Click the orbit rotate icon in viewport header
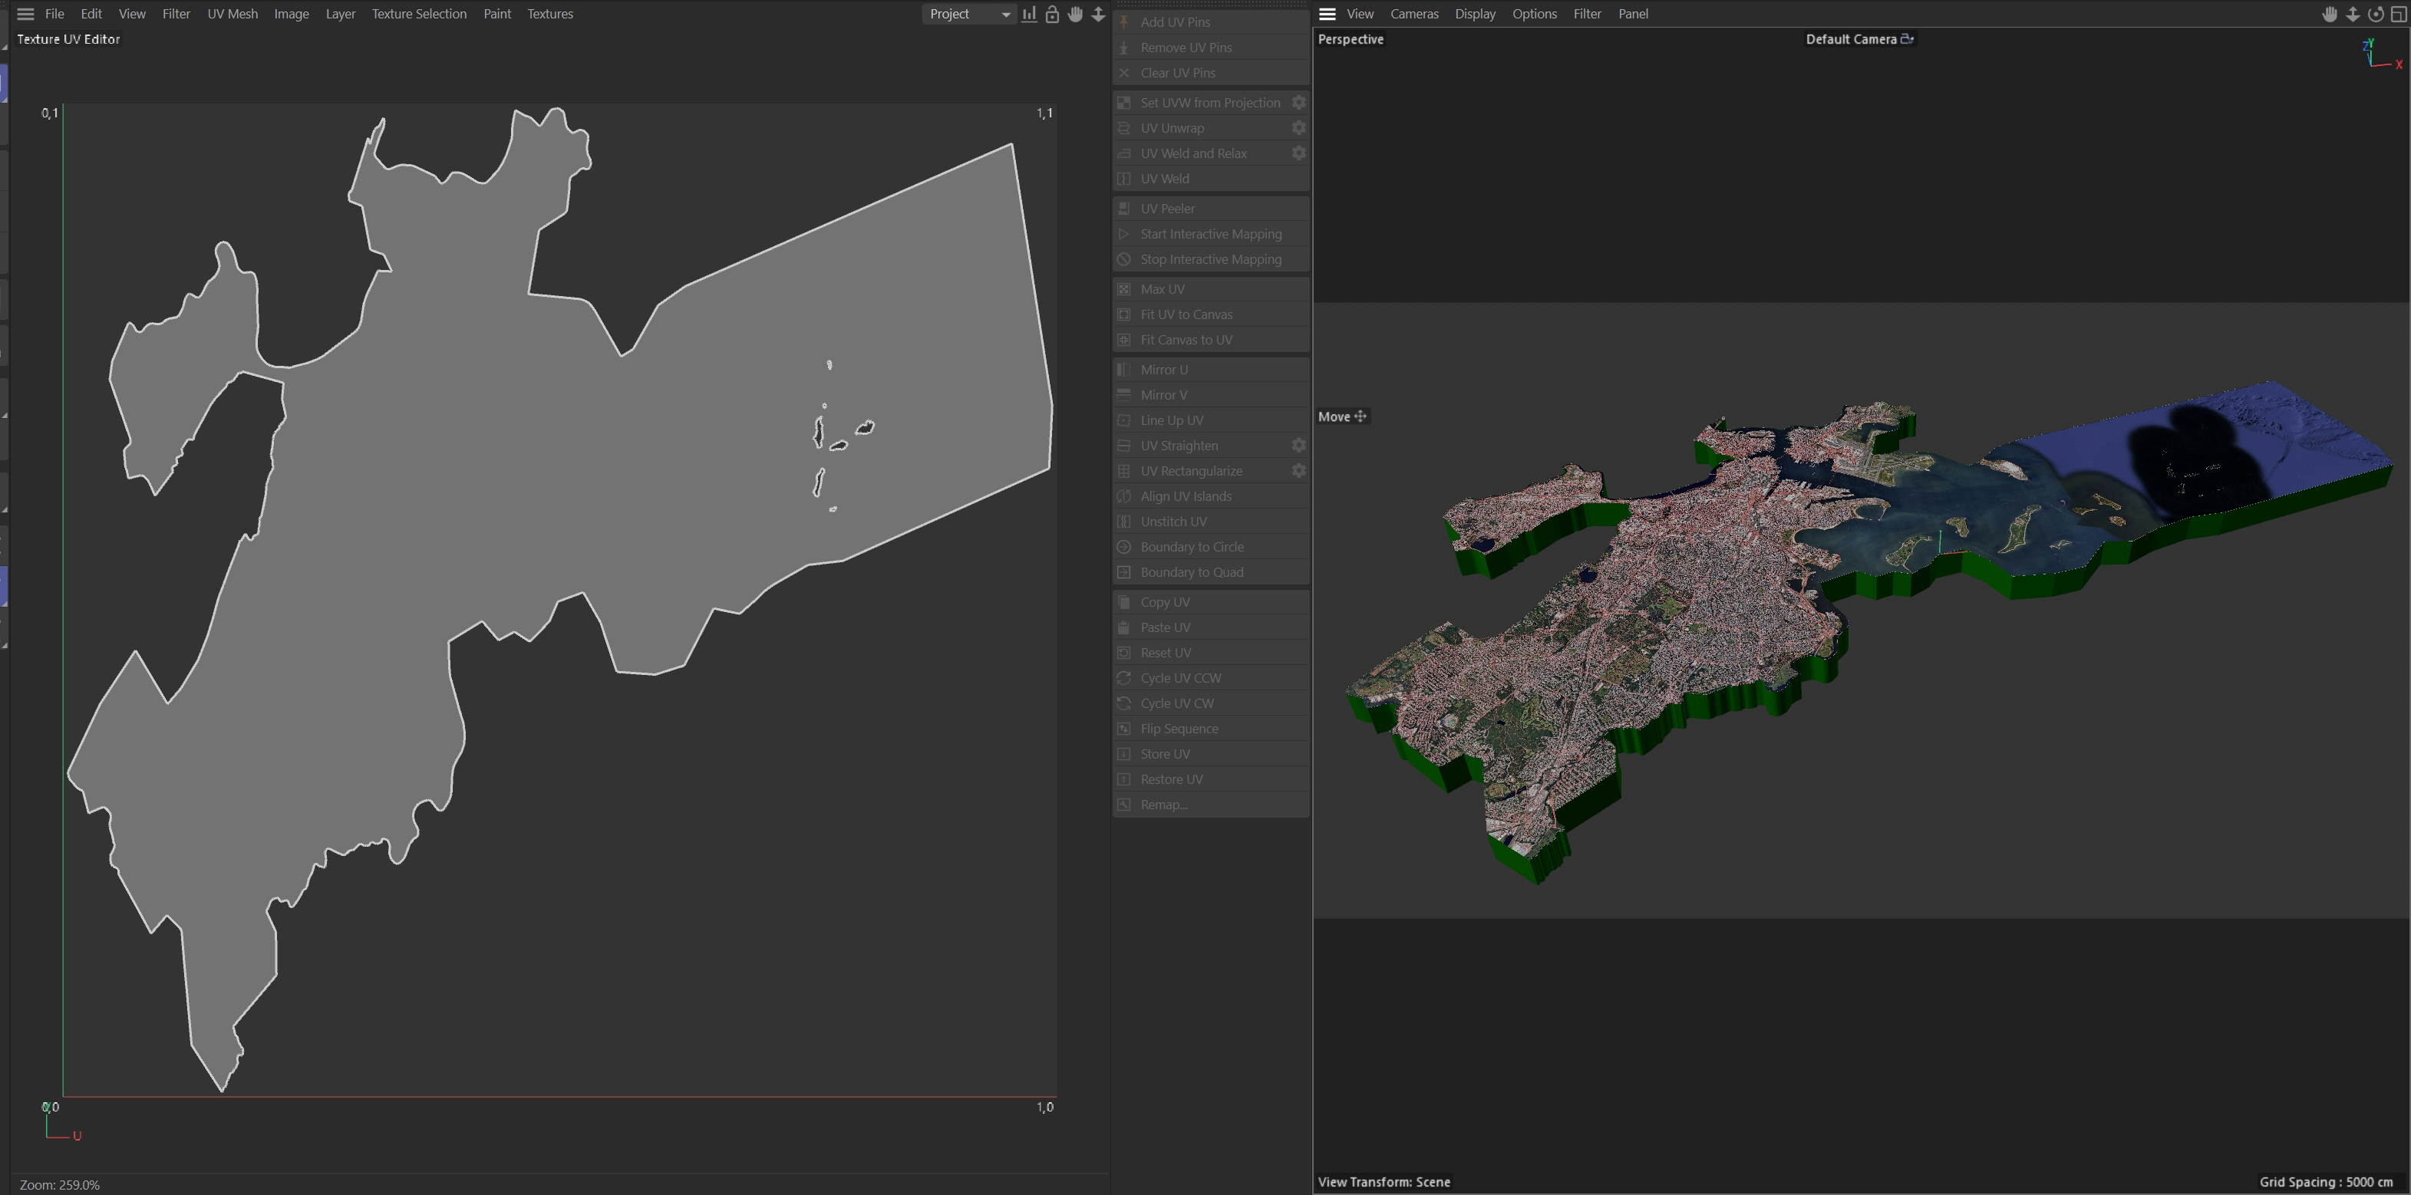This screenshot has width=2411, height=1195. click(2376, 14)
